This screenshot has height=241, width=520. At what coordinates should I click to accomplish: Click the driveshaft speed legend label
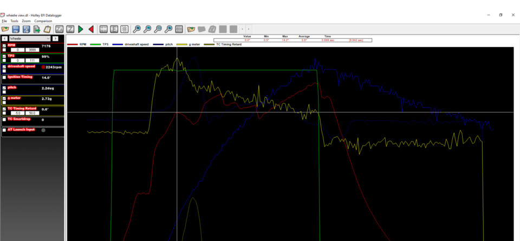click(136, 44)
